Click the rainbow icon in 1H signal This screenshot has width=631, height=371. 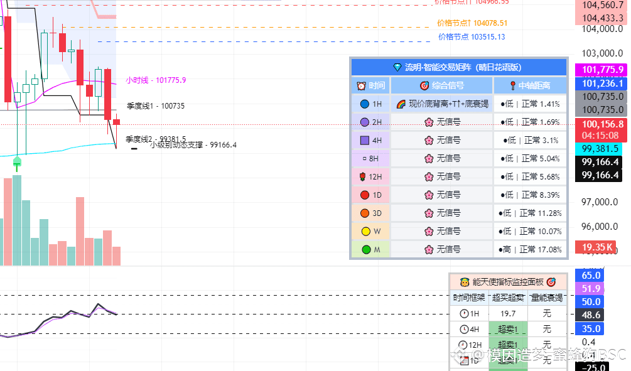[401, 104]
